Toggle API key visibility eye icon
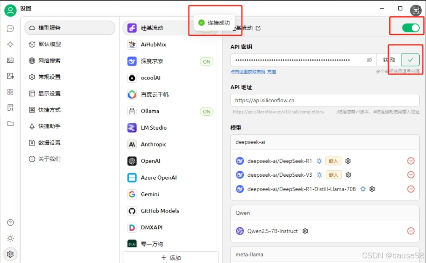 tap(369, 60)
